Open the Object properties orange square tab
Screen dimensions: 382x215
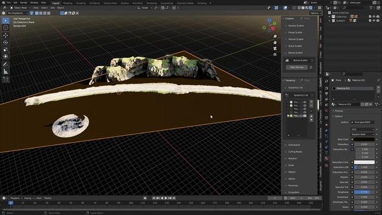(x=326, y=125)
